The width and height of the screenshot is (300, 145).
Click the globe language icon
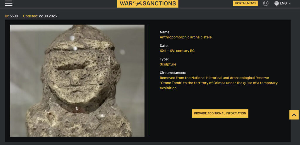[277, 3]
